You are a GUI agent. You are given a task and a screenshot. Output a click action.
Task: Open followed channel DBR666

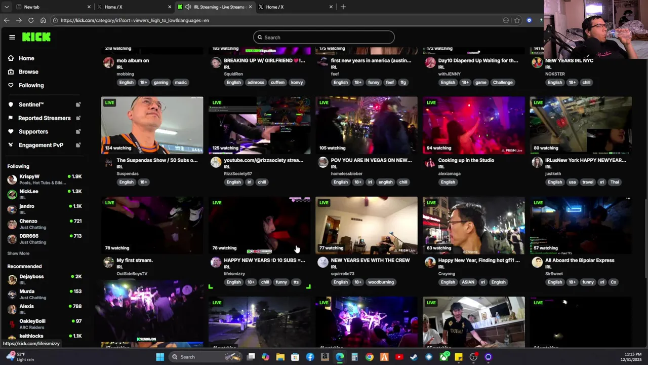click(x=45, y=239)
